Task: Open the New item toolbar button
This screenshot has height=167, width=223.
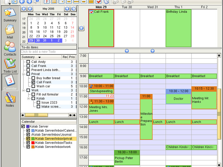Action: 8,2
